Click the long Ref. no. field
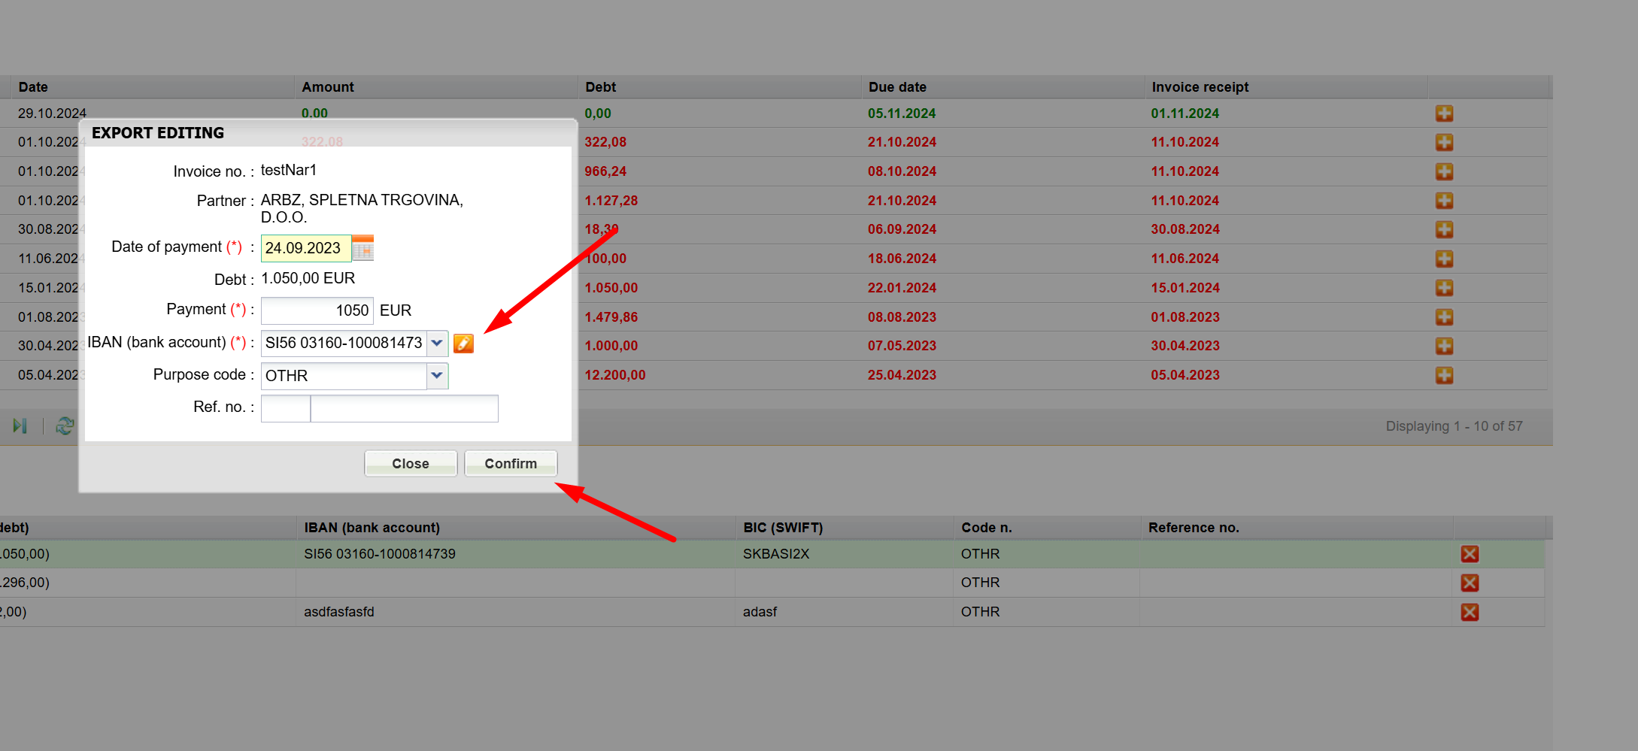 405,408
